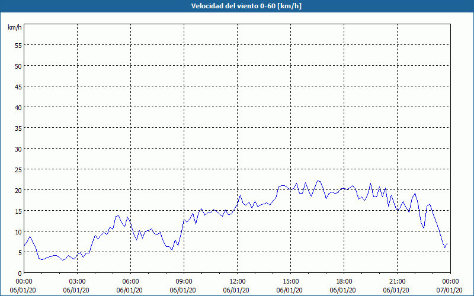Click the '07/01/20' date label
This screenshot has height=296, width=474.
pyautogui.click(x=450, y=290)
